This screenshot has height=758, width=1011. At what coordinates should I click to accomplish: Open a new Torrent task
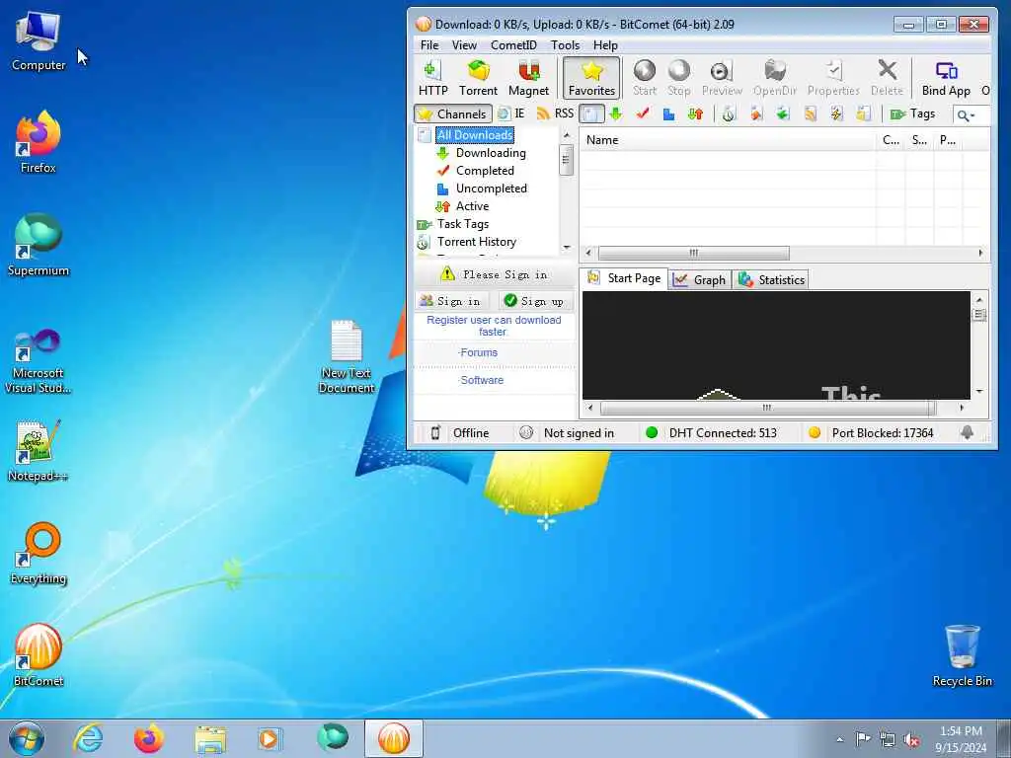(x=478, y=78)
